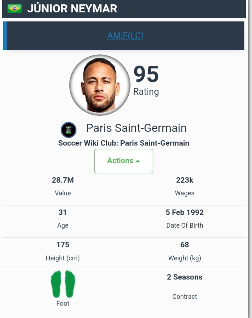Select the right green foot icon
The image size is (252, 318).
coord(69,284)
